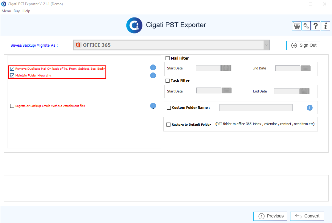Image resolution: width=332 pixels, height=223 pixels.
Task: Check Restore to Default Folder
Action: point(169,124)
